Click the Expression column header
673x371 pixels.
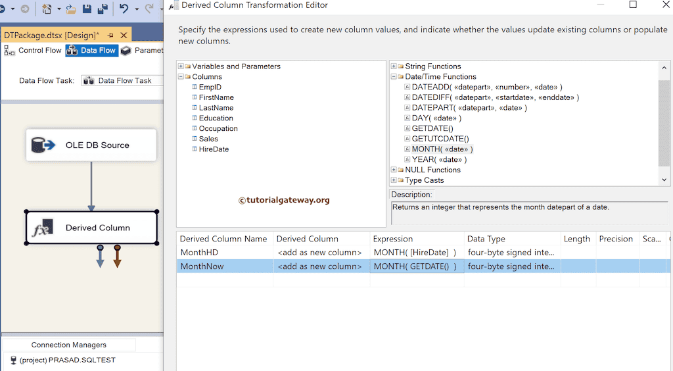pyautogui.click(x=417, y=239)
